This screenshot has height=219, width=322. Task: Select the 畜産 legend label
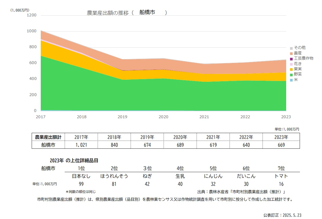[x=298, y=53]
